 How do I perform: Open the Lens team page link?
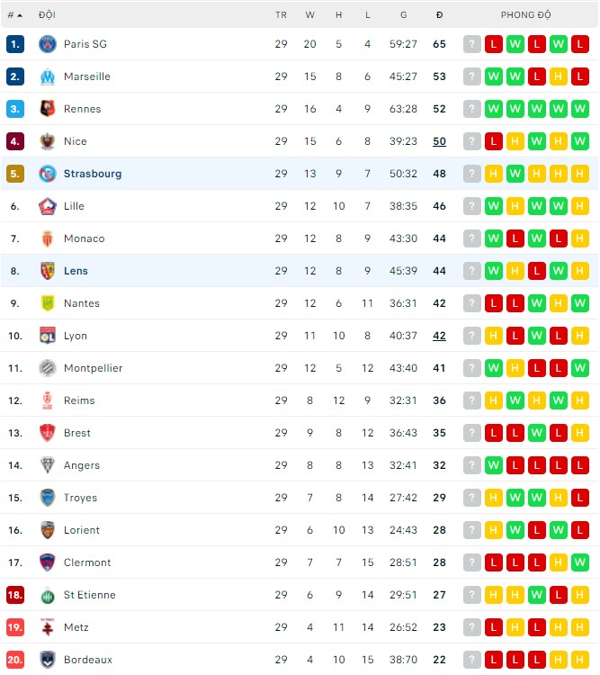point(76,271)
